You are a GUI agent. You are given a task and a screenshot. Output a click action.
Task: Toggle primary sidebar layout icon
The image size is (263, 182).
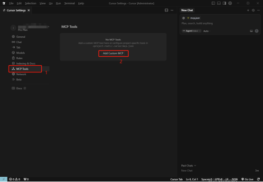(x=213, y=3)
